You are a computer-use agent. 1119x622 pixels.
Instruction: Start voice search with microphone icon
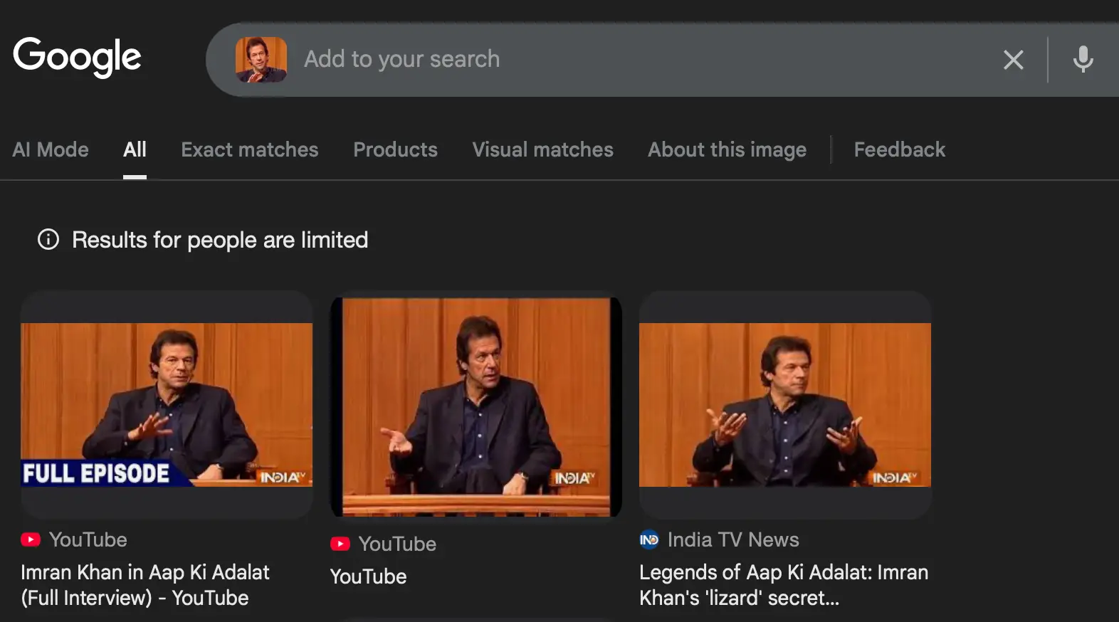coord(1083,60)
